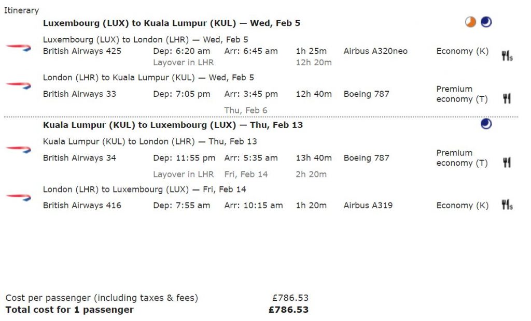Screen dimensions: 531x321
Task: Click British Airways logo beside flight 34
Action: click(x=19, y=149)
